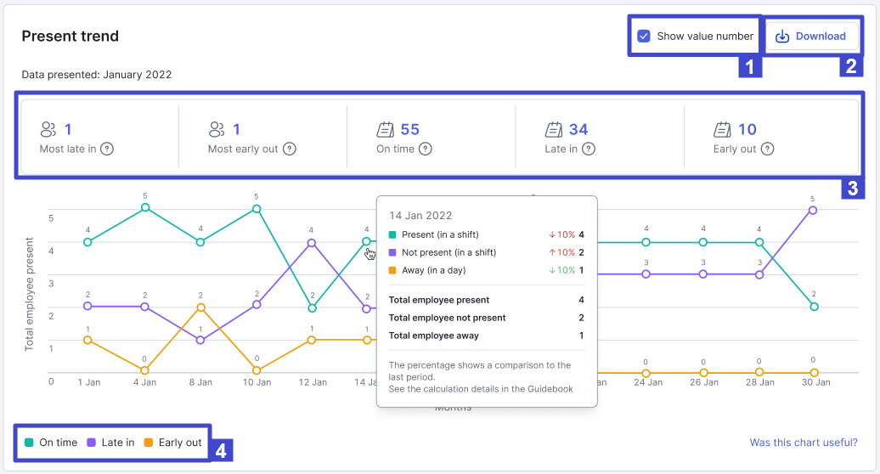The image size is (880, 474).
Task: Uncheck the Show value number checkbox
Action: (x=644, y=36)
